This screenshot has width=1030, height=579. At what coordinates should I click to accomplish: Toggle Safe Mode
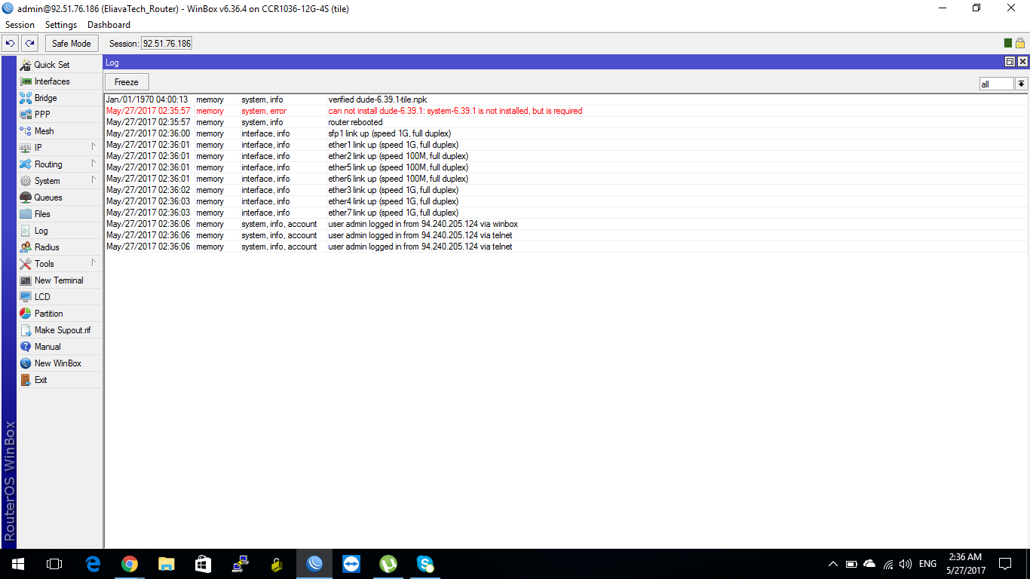pyautogui.click(x=72, y=44)
